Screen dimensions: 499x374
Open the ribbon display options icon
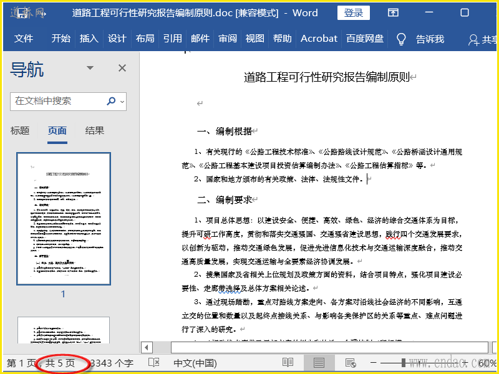click(x=393, y=12)
